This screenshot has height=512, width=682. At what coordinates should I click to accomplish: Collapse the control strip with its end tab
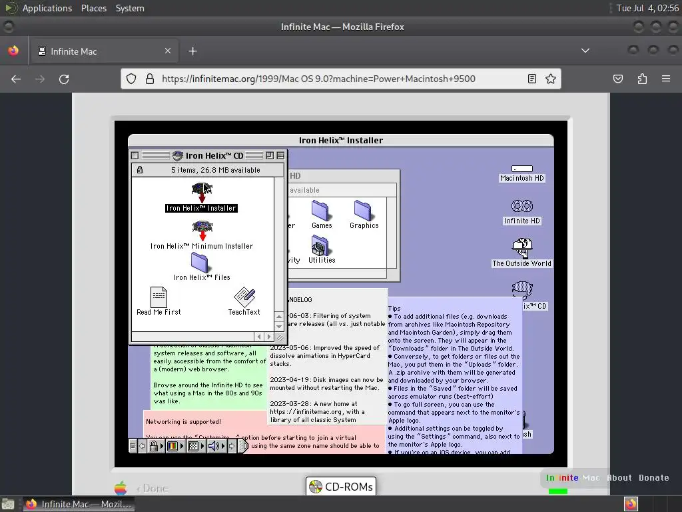tap(243, 446)
